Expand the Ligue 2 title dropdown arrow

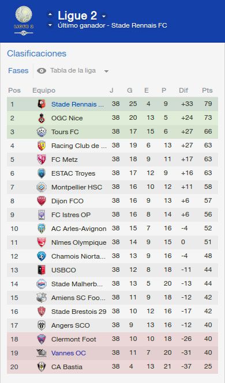pos(104,16)
